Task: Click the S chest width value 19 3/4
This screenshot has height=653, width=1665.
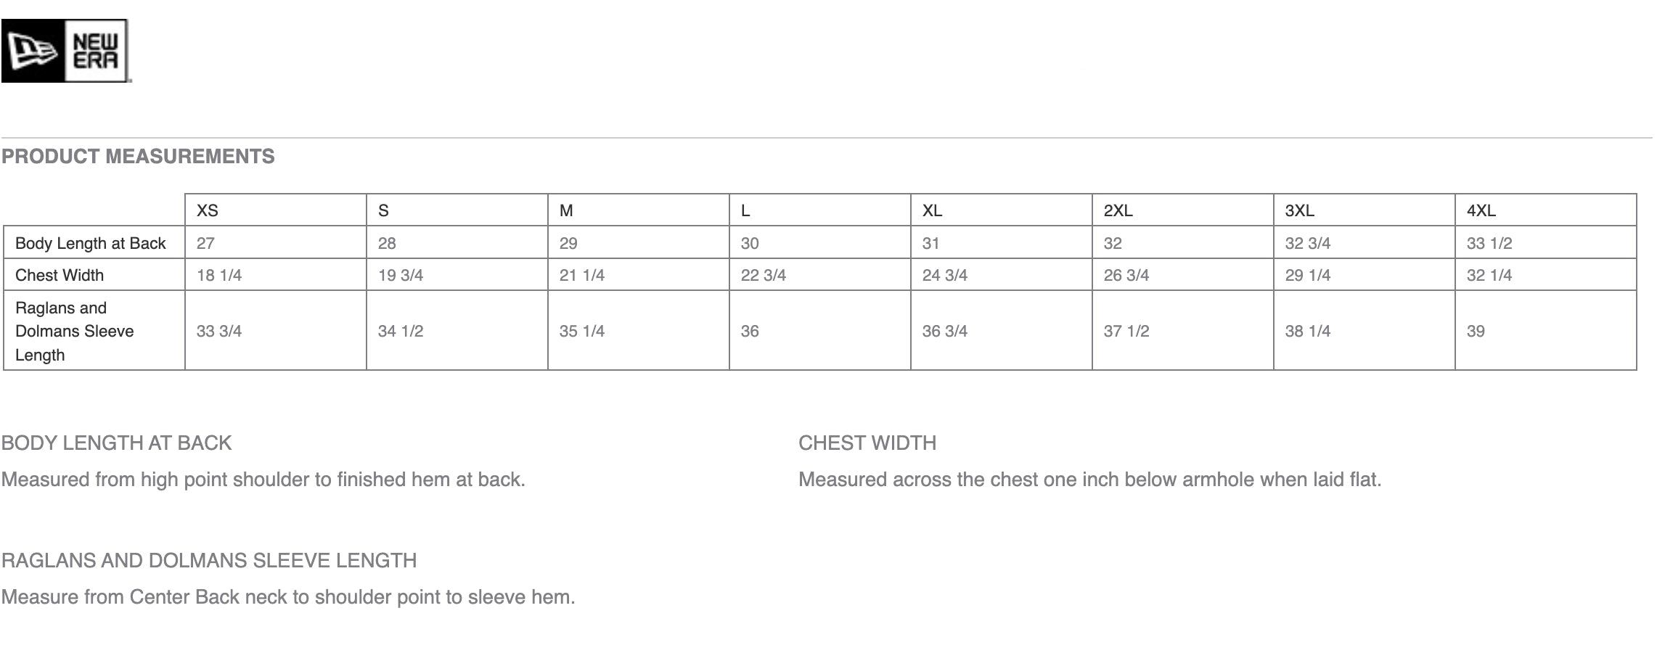Action: (400, 275)
